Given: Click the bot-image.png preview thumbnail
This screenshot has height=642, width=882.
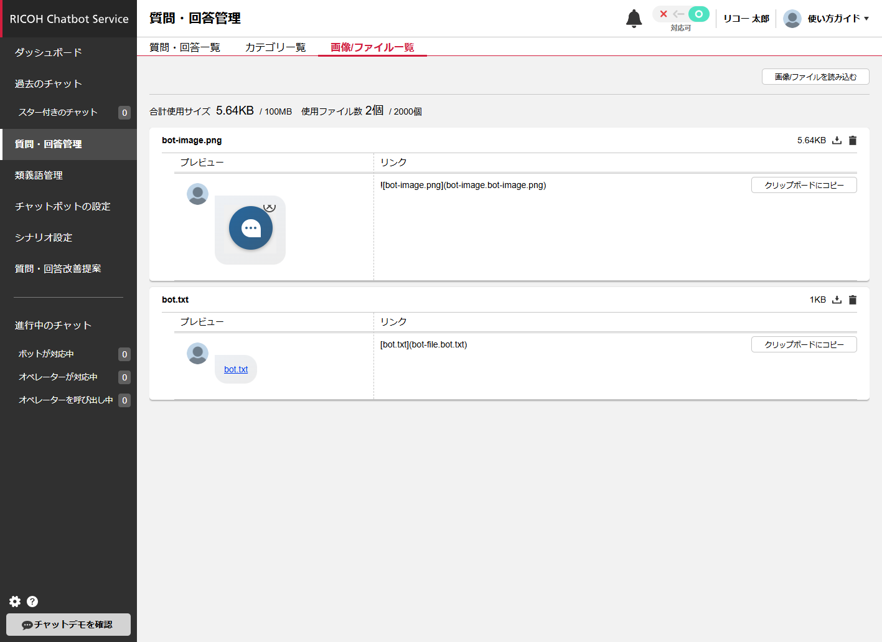Looking at the screenshot, I should click(250, 229).
